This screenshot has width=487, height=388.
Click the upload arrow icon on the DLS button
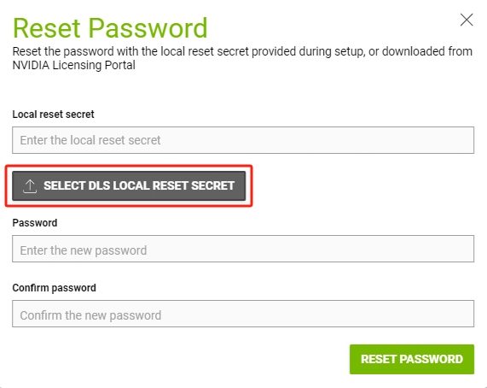pos(30,186)
